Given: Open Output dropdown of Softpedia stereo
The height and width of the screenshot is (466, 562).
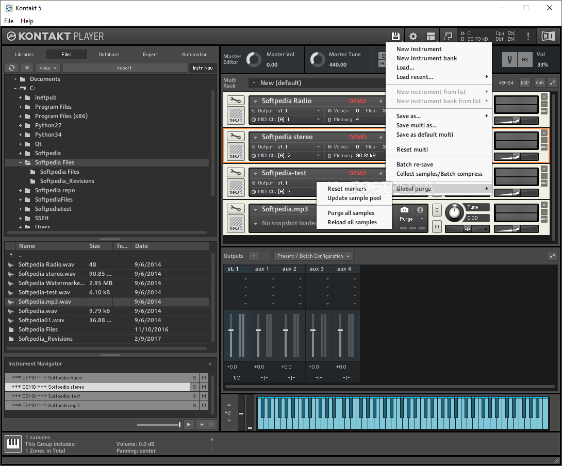Looking at the screenshot, I should point(286,146).
